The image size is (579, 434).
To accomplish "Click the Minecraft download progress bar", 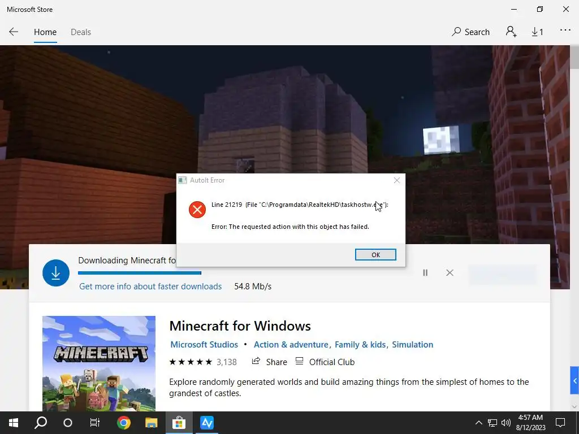I will coord(140,273).
